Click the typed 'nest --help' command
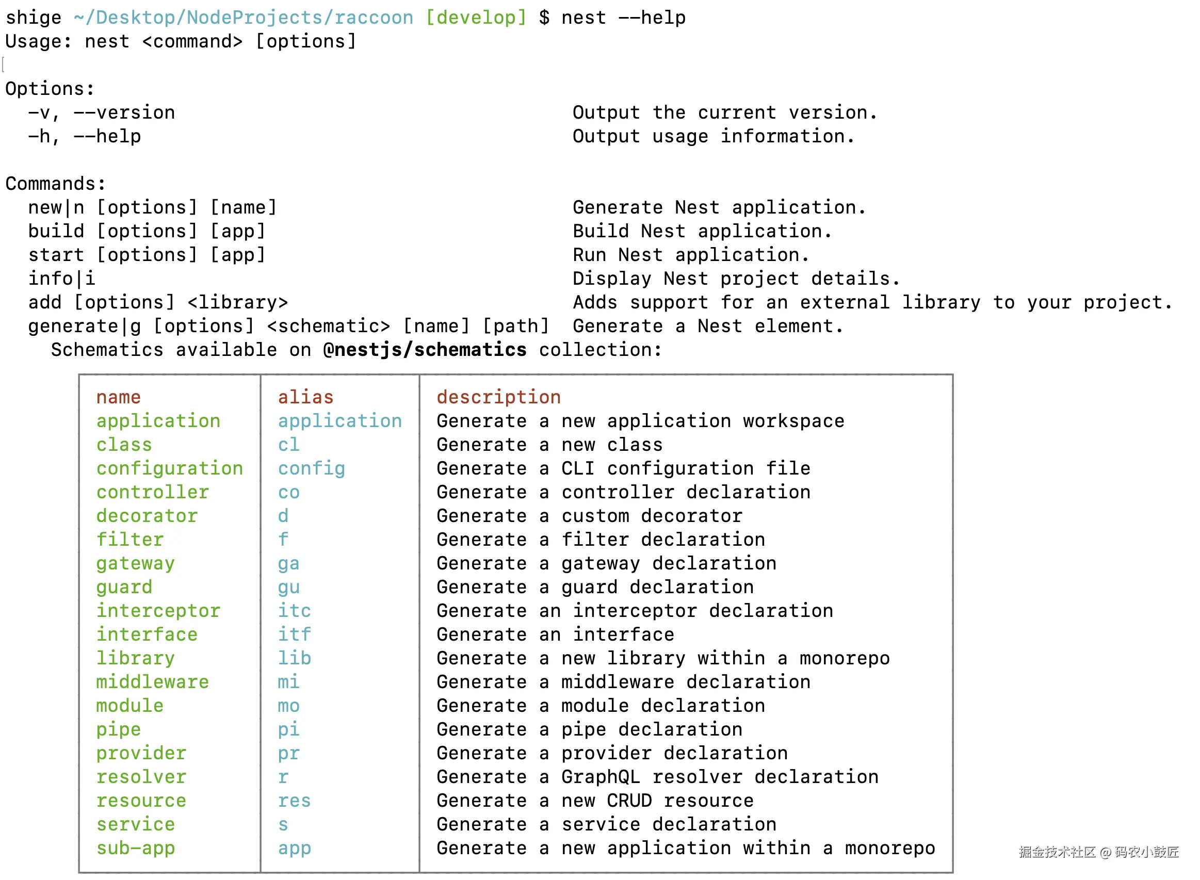 pyautogui.click(x=623, y=18)
